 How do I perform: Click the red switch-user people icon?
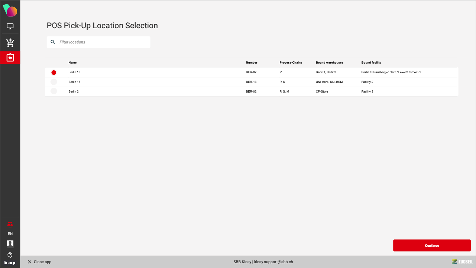tap(10, 224)
